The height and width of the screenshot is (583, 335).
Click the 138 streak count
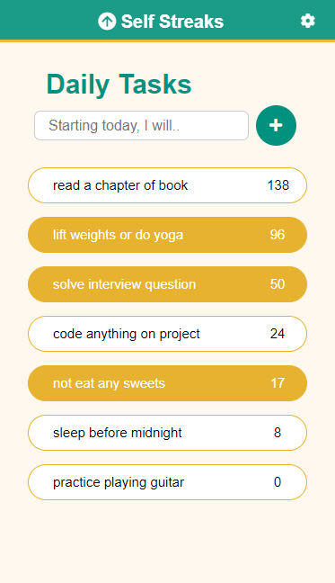pyautogui.click(x=278, y=185)
